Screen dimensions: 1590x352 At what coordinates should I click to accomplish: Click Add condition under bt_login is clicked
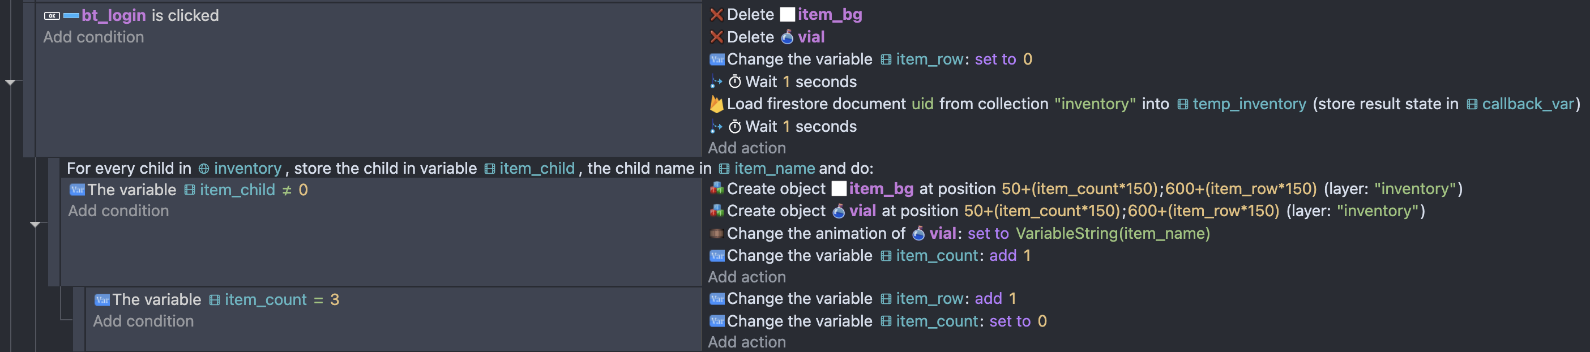point(93,37)
